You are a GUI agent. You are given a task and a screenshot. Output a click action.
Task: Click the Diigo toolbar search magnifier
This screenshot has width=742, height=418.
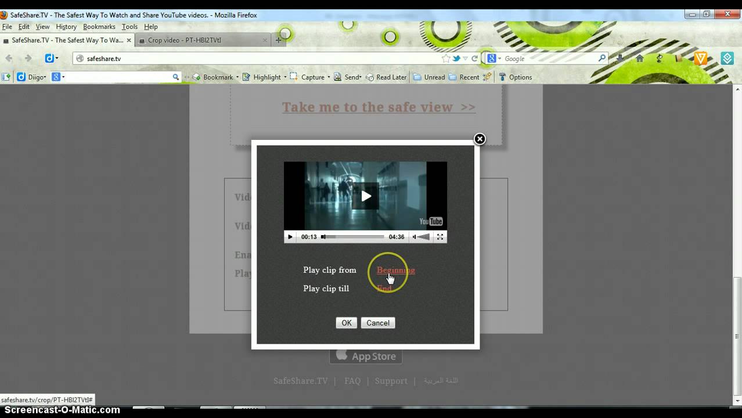[x=176, y=77]
